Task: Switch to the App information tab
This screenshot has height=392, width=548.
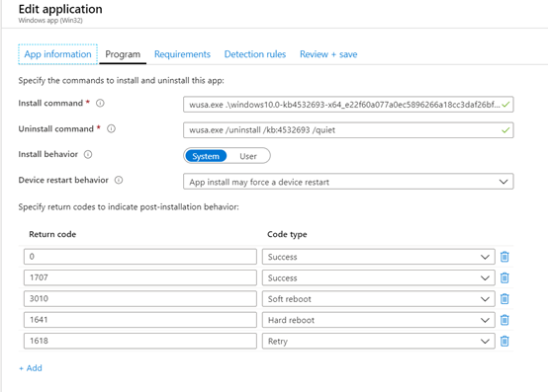Action: 57,54
